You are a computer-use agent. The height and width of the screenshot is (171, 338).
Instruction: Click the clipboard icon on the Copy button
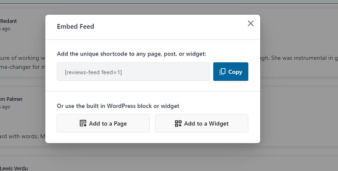pyautogui.click(x=222, y=72)
